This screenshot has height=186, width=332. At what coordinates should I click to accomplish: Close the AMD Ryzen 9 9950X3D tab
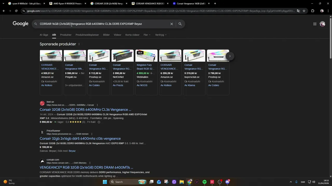85,4
